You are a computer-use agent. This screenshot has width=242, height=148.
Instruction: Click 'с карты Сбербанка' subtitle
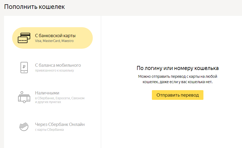pos(49,130)
